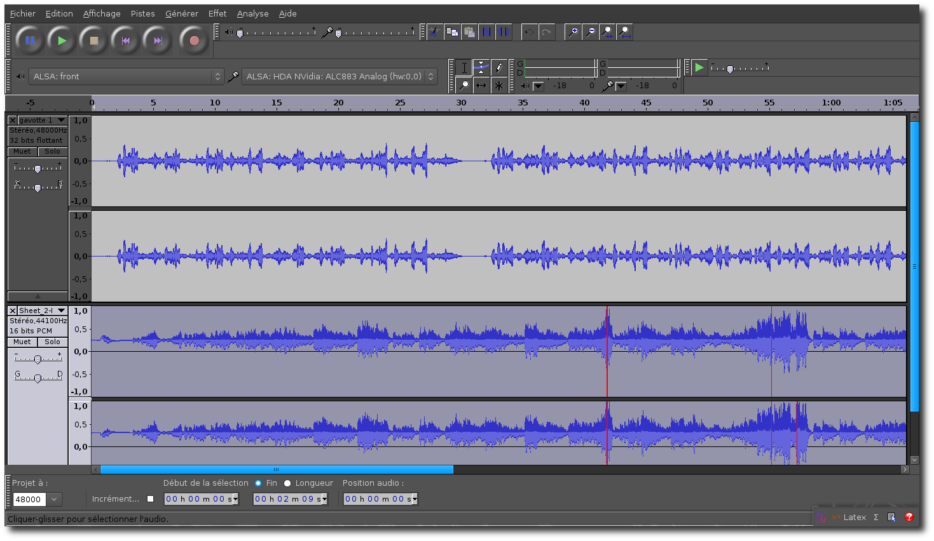Tick the Incrément checkbox
934x541 pixels.
[x=151, y=499]
